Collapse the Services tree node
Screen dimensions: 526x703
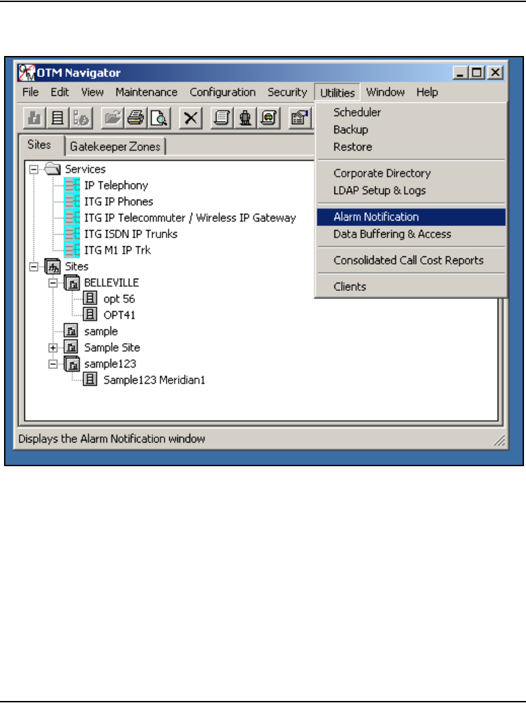coord(34,169)
